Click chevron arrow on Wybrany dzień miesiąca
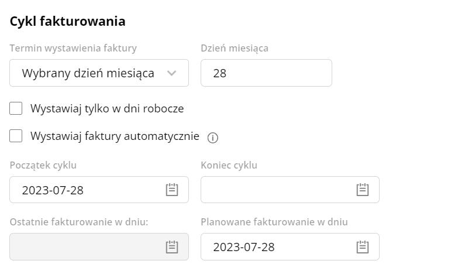This screenshot has width=465, height=271. (x=172, y=73)
